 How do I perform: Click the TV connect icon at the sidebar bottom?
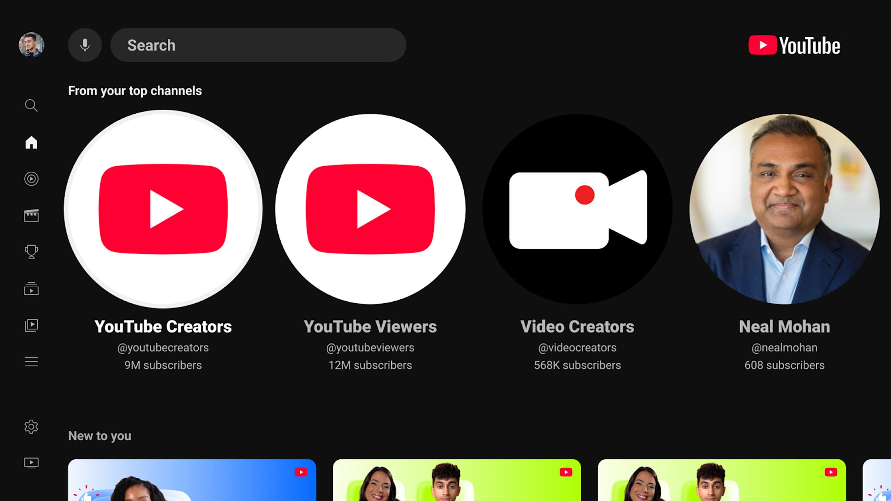(x=32, y=463)
